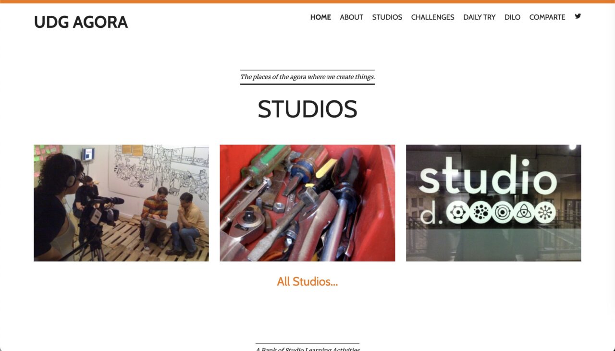615x351 pixels.
Task: Click the large STUDIOS section heading
Action: point(307,109)
